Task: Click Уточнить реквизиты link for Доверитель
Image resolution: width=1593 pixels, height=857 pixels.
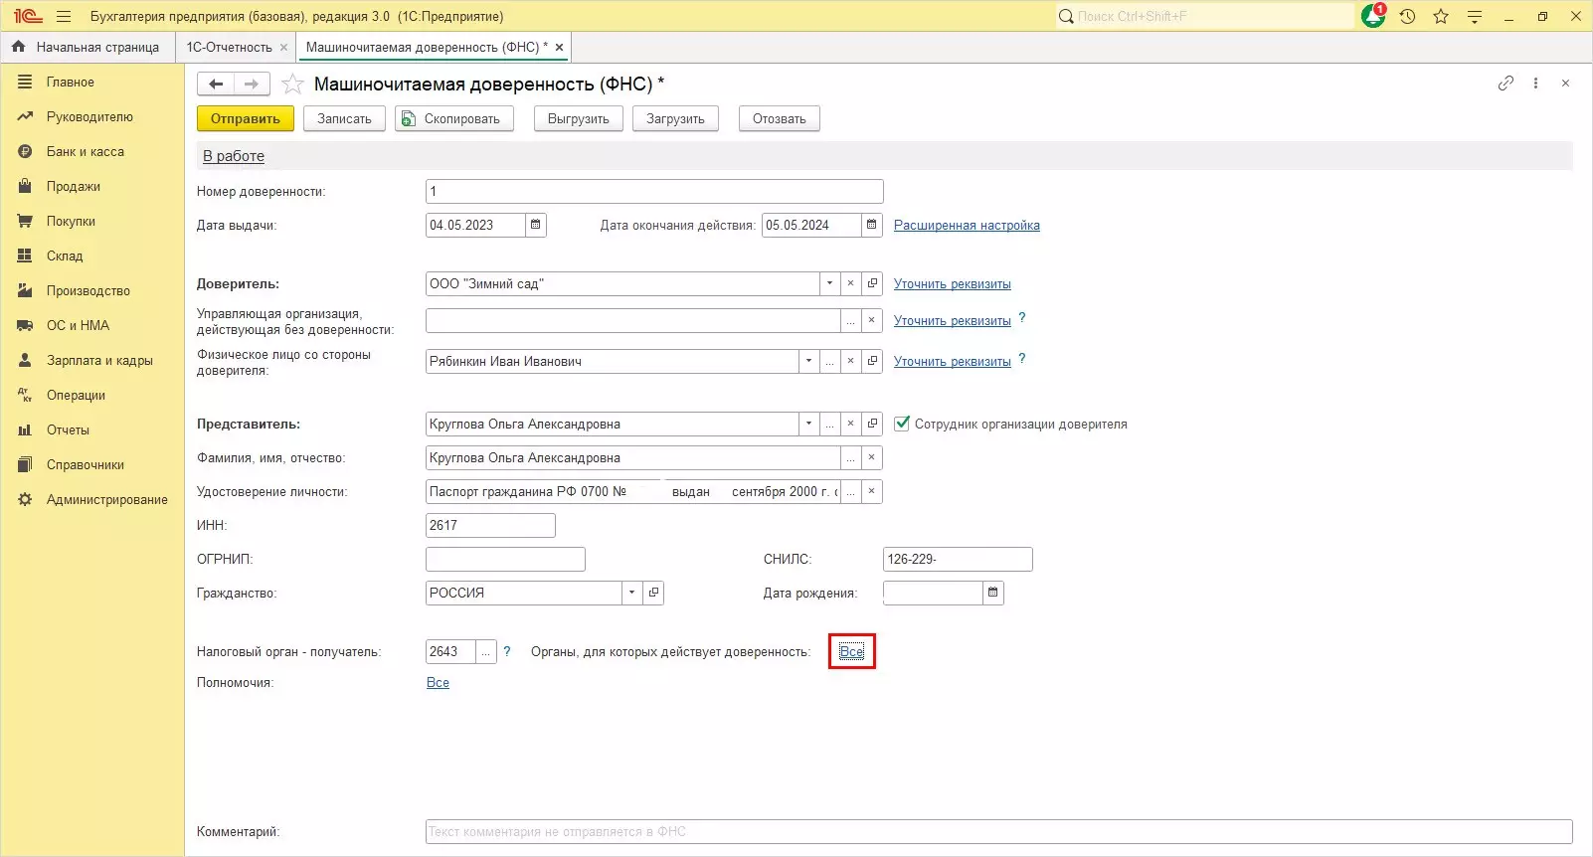Action: [953, 284]
